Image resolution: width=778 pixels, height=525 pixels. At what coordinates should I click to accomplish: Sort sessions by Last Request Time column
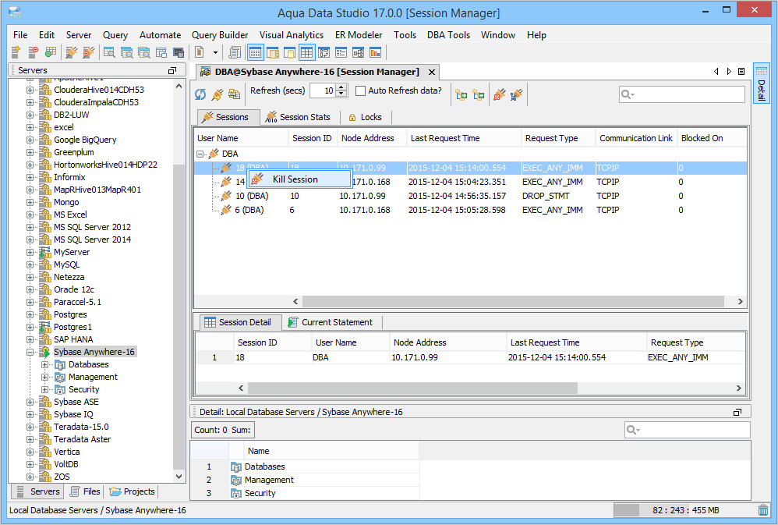pyautogui.click(x=464, y=138)
